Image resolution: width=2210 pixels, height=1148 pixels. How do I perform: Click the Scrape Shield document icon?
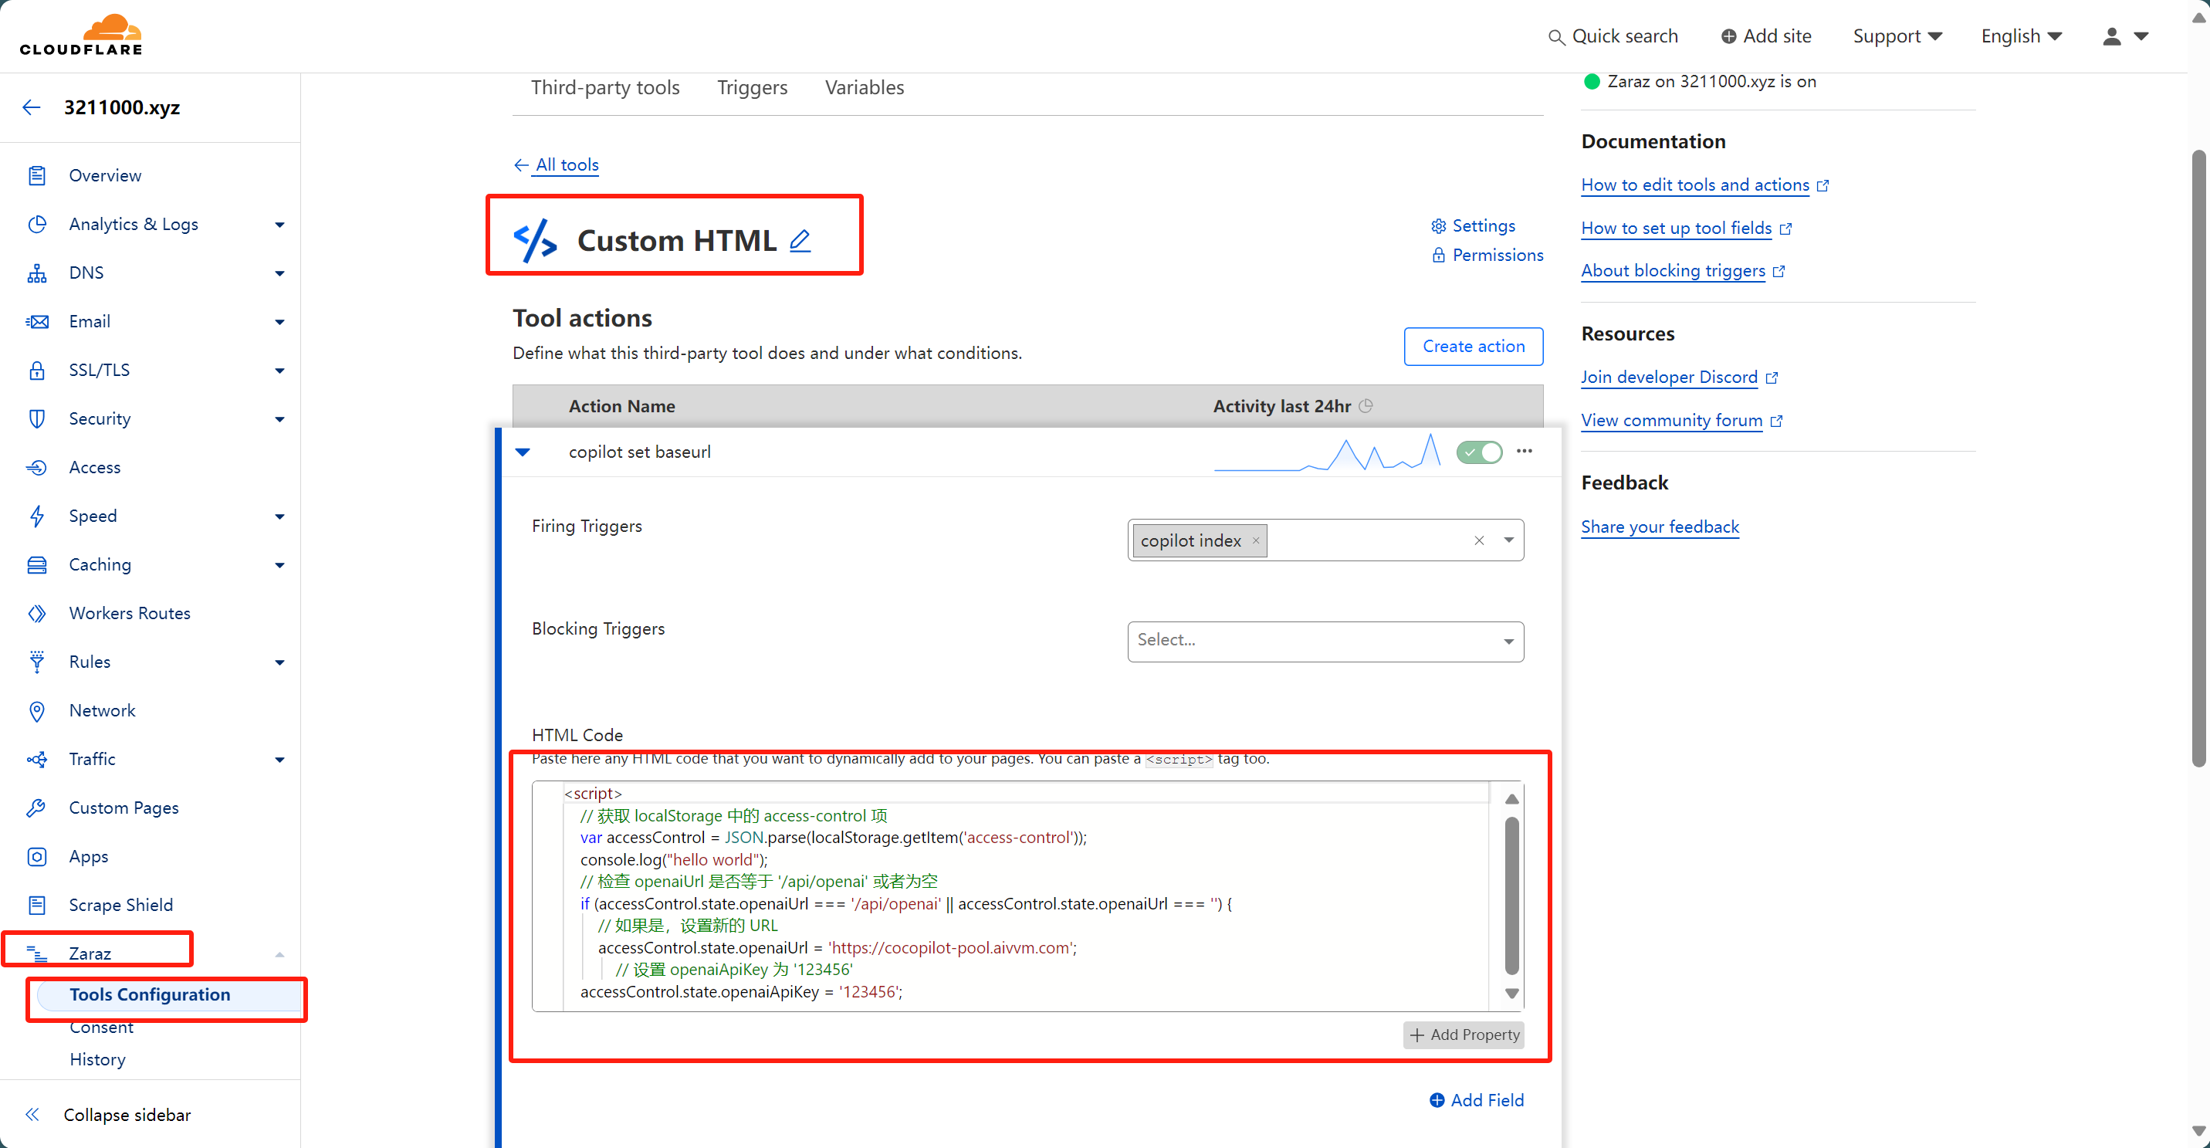coord(37,905)
